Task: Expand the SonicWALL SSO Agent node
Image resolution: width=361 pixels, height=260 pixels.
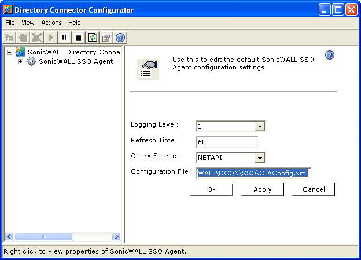Action: point(20,61)
